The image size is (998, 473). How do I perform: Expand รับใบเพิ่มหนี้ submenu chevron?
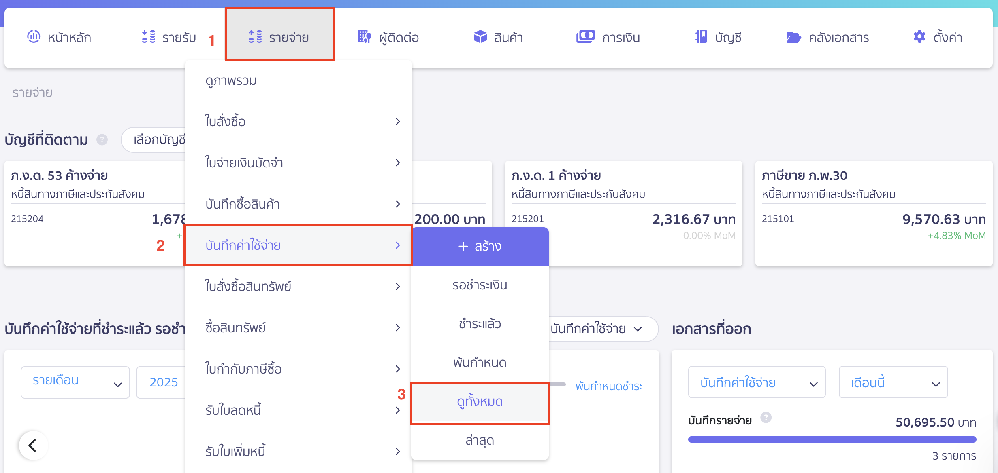pos(398,451)
